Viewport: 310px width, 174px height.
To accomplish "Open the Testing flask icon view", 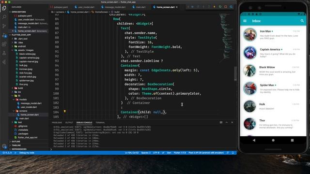I will click(x=4, y=53).
